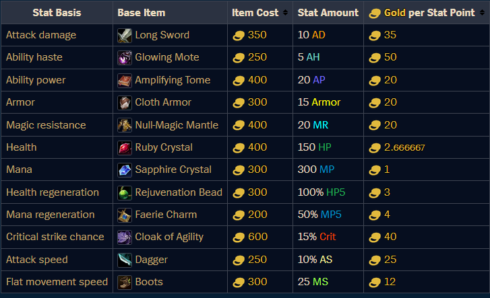
Task: Open the Null-Magic Mantle link
Action: coord(177,125)
